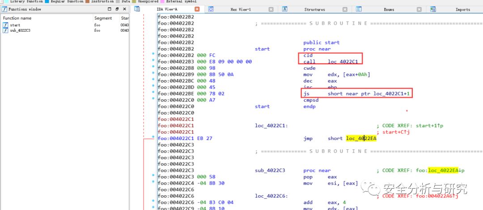Select the sub_4022C3 function row icon
Screen dimensions: 483x210
[x=5, y=30]
